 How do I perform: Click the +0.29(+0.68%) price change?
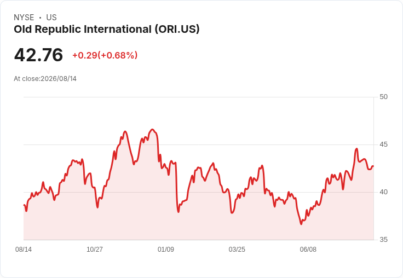click(105, 55)
